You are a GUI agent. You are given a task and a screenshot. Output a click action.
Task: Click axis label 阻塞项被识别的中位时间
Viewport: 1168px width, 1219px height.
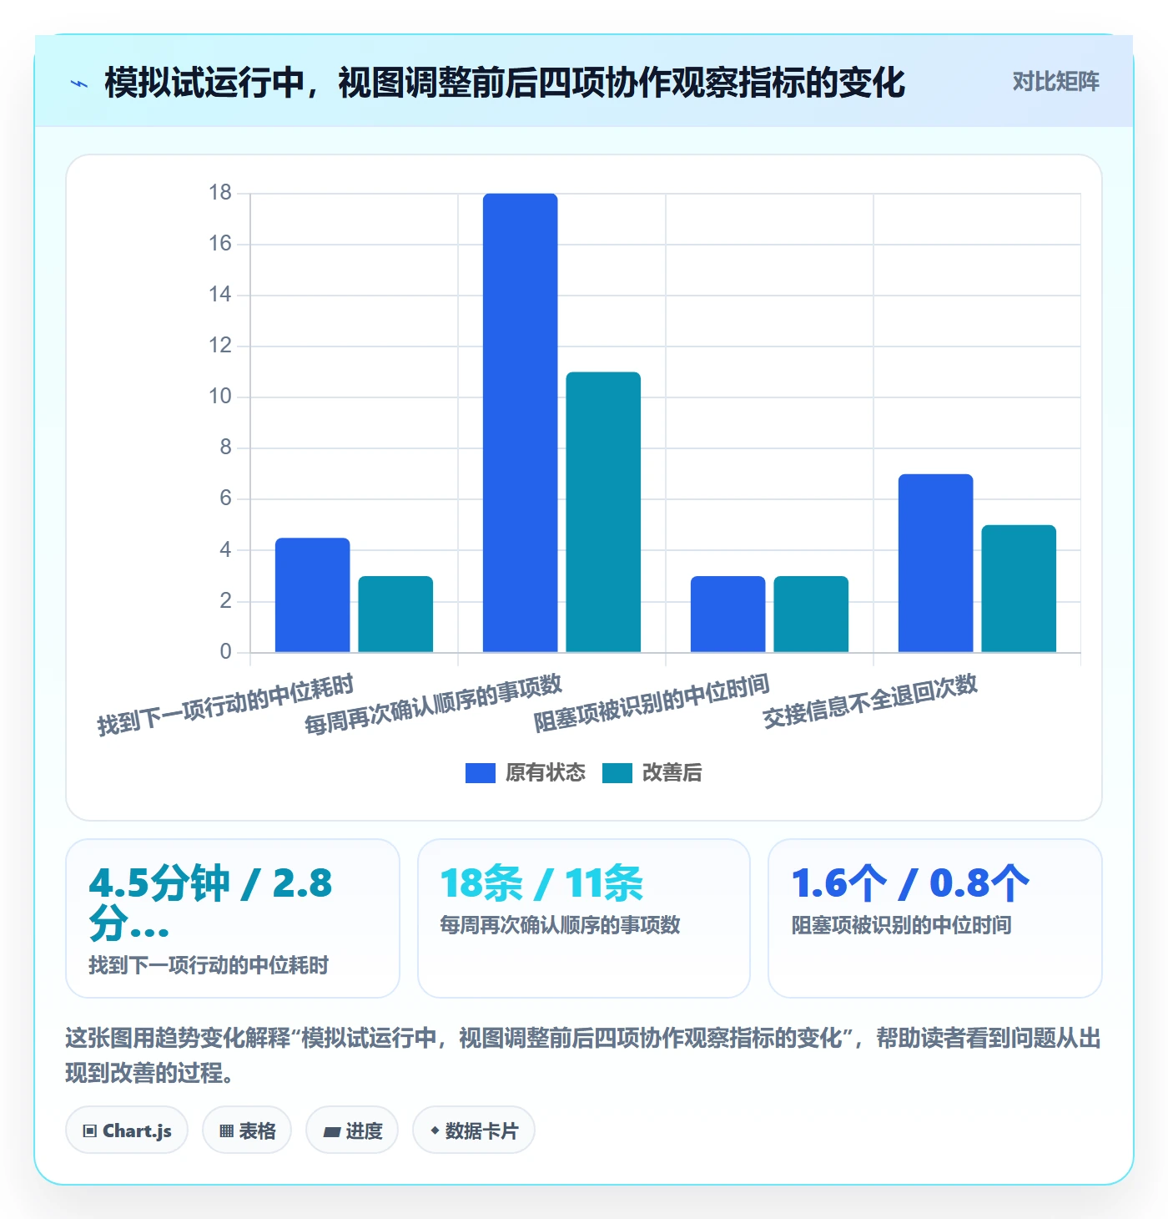pyautogui.click(x=652, y=703)
